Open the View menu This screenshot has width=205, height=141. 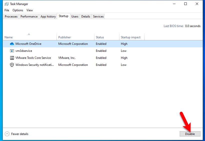30,10
